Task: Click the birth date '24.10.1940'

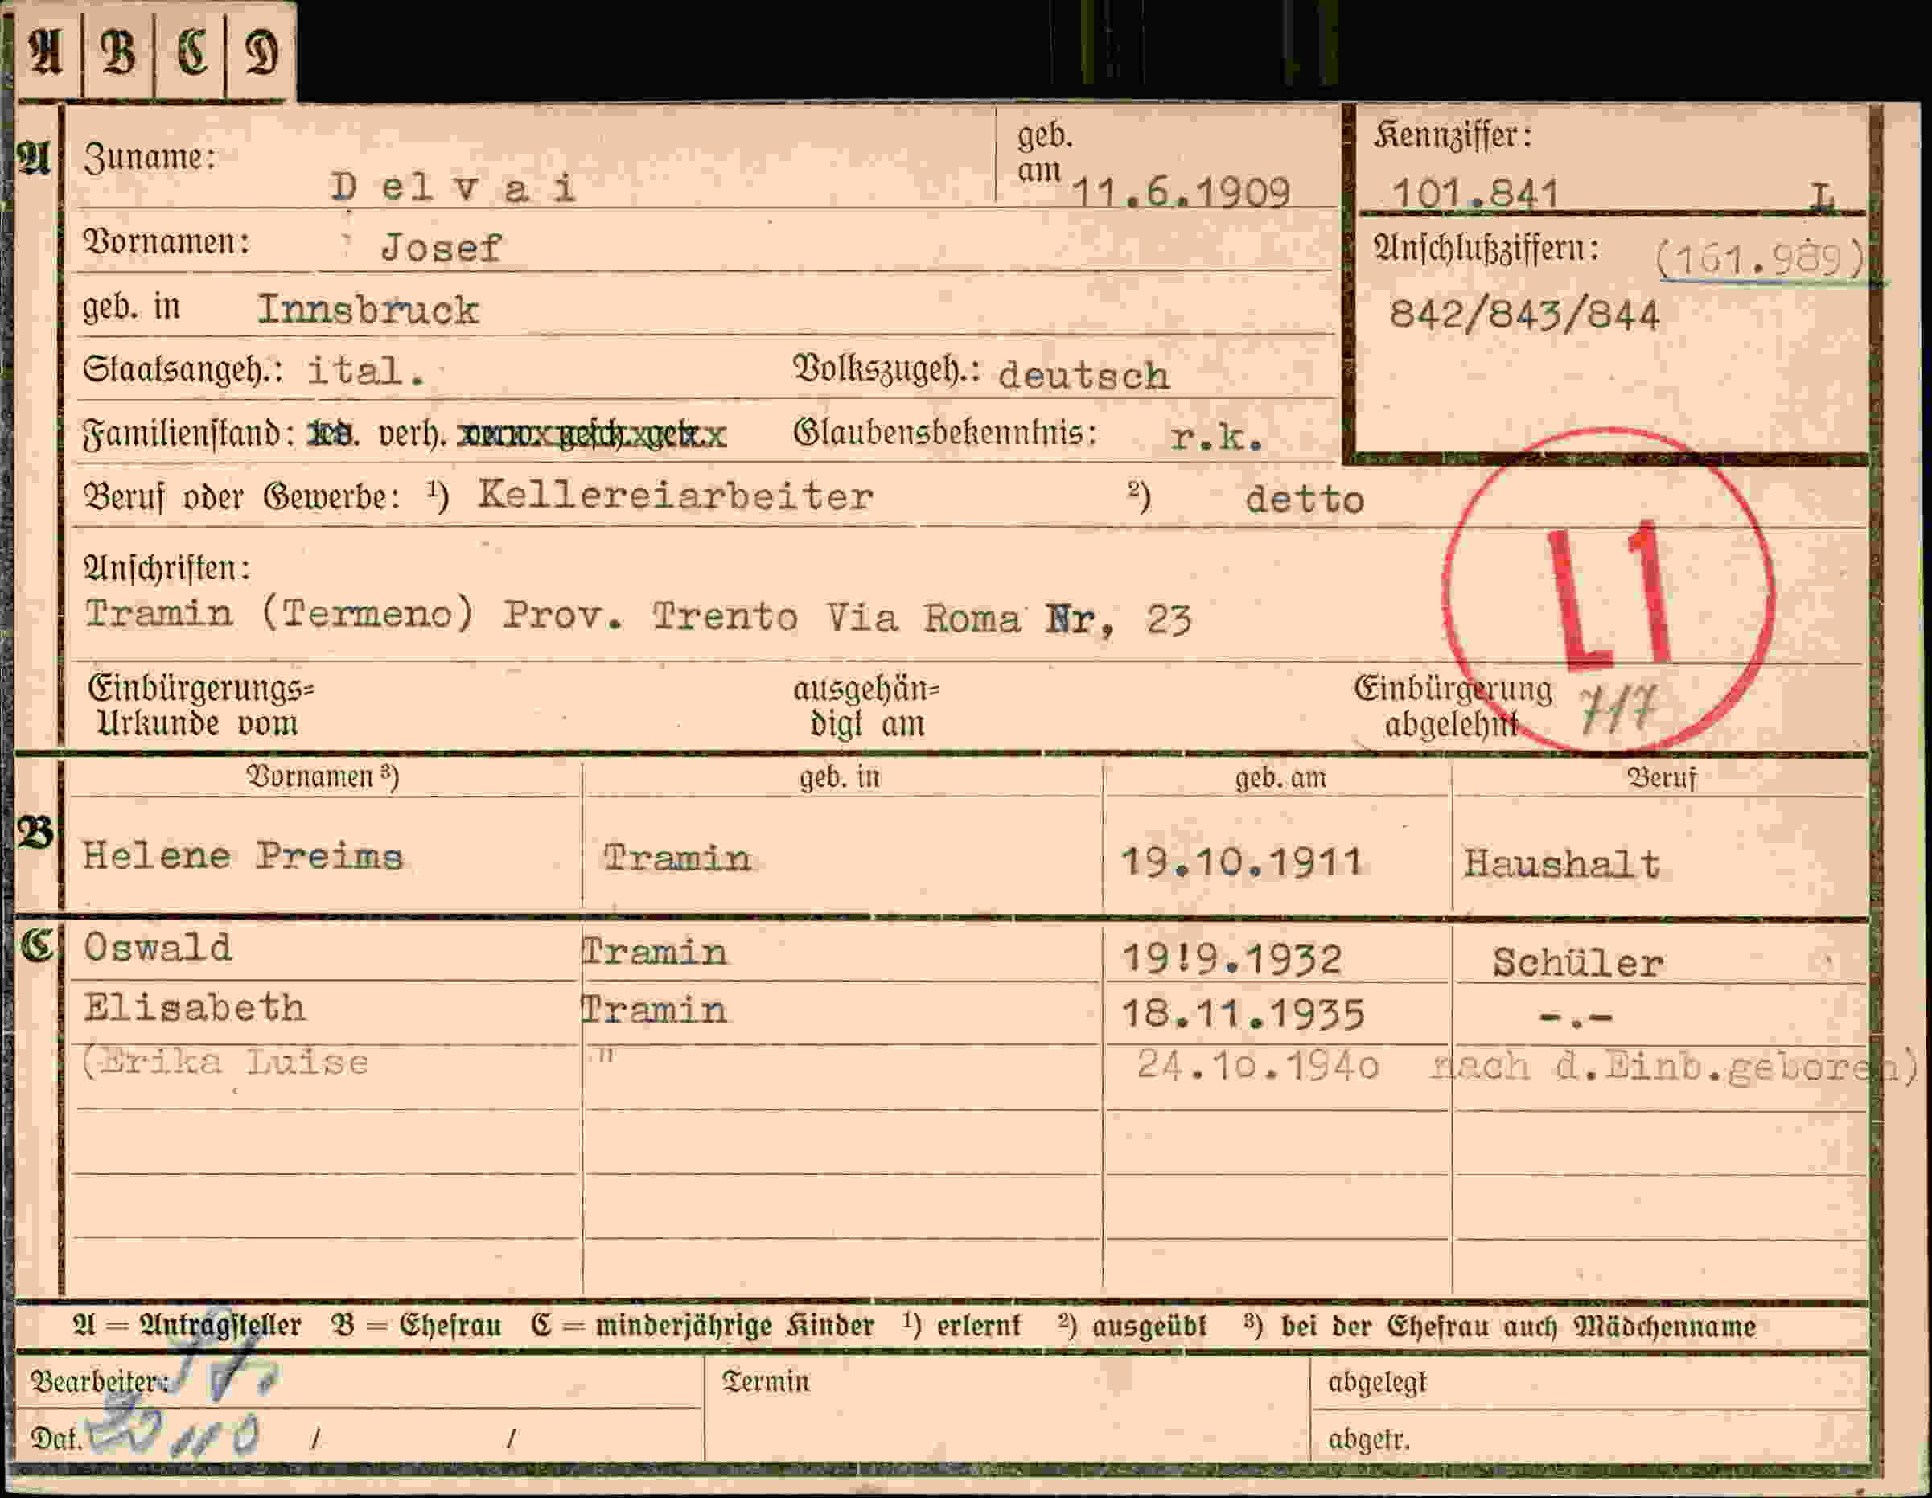Action: coord(1258,1065)
